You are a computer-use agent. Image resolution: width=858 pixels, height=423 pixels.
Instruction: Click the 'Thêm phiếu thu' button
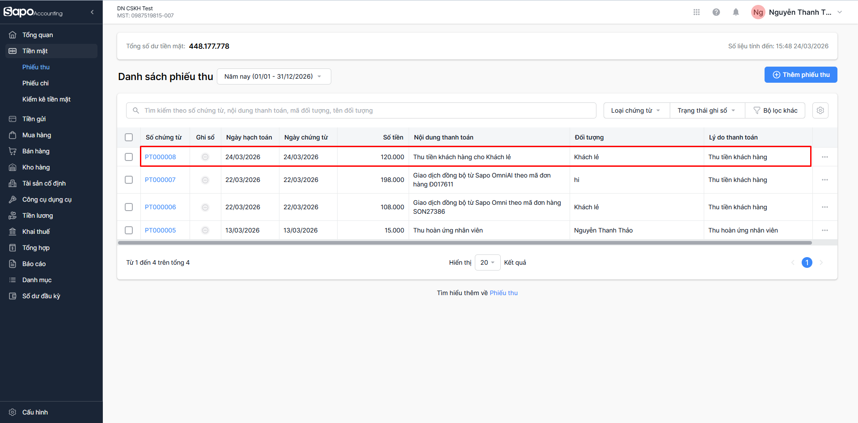point(800,75)
